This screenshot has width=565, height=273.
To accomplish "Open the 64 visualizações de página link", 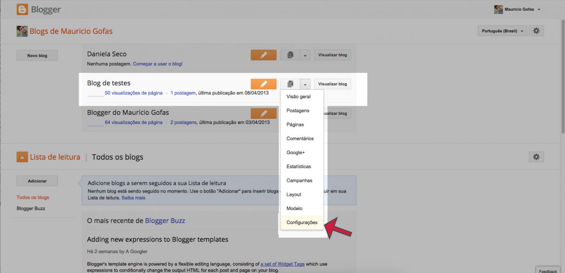I will 134,122.
